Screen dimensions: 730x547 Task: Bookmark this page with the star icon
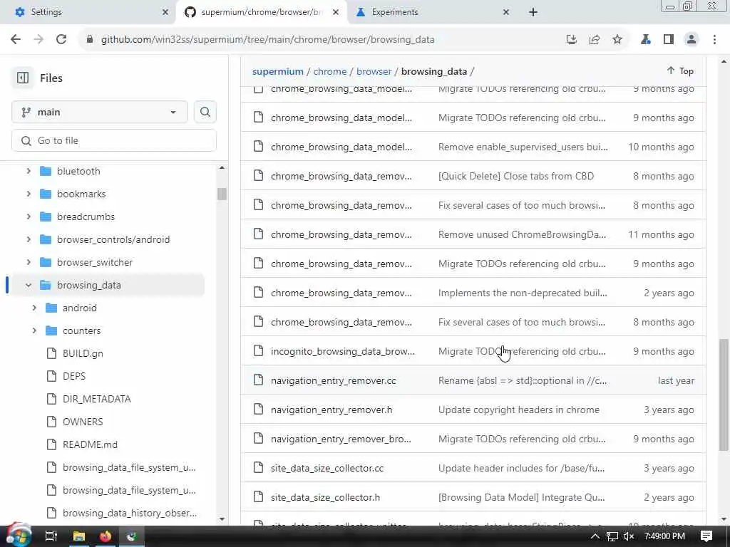617,40
